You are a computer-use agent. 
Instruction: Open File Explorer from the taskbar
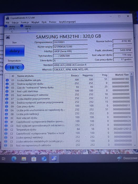point(24,159)
